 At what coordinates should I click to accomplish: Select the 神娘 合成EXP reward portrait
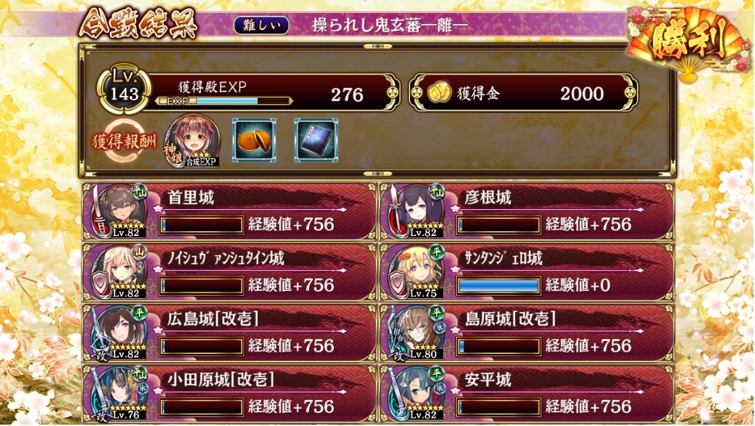click(192, 141)
